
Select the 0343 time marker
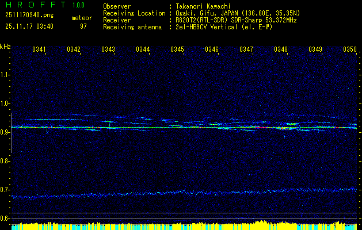click(x=108, y=50)
